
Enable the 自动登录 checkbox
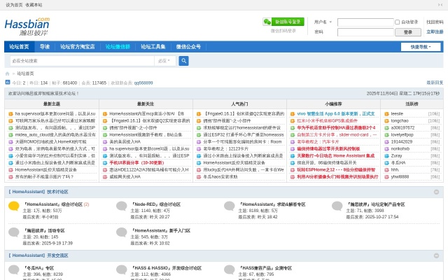[x=397, y=22]
